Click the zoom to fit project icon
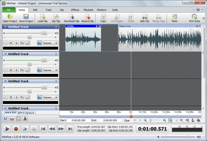 pos(170,120)
